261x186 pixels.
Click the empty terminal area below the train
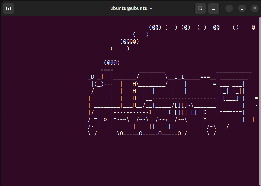pyautogui.click(x=129, y=161)
